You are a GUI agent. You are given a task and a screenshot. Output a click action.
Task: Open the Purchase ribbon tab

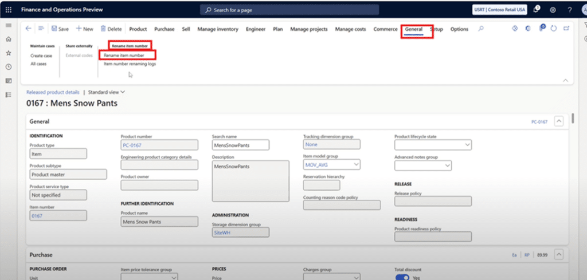point(165,29)
